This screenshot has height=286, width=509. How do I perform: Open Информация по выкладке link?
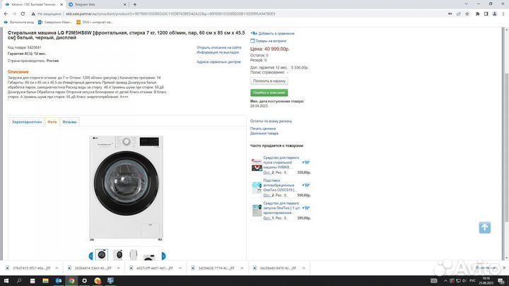(x=218, y=52)
